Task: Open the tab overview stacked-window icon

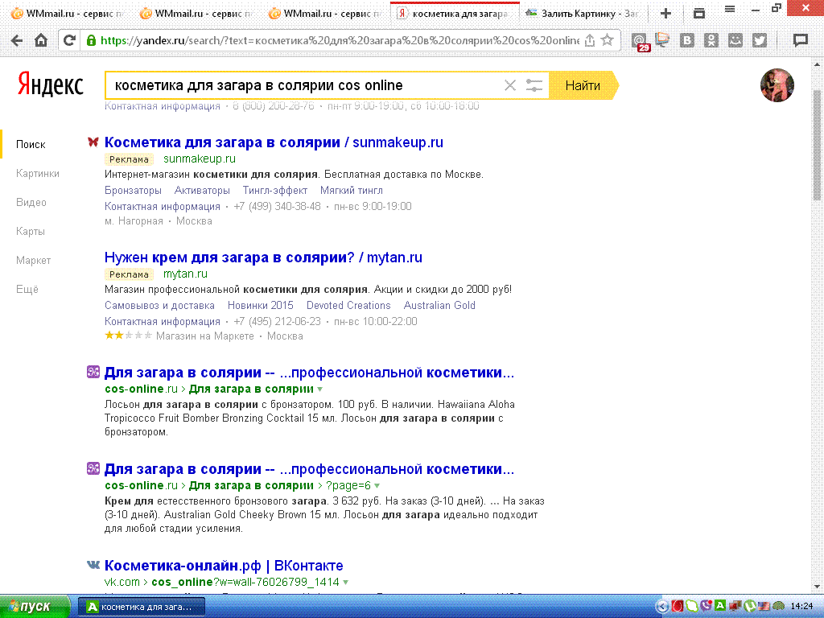Action: point(699,13)
